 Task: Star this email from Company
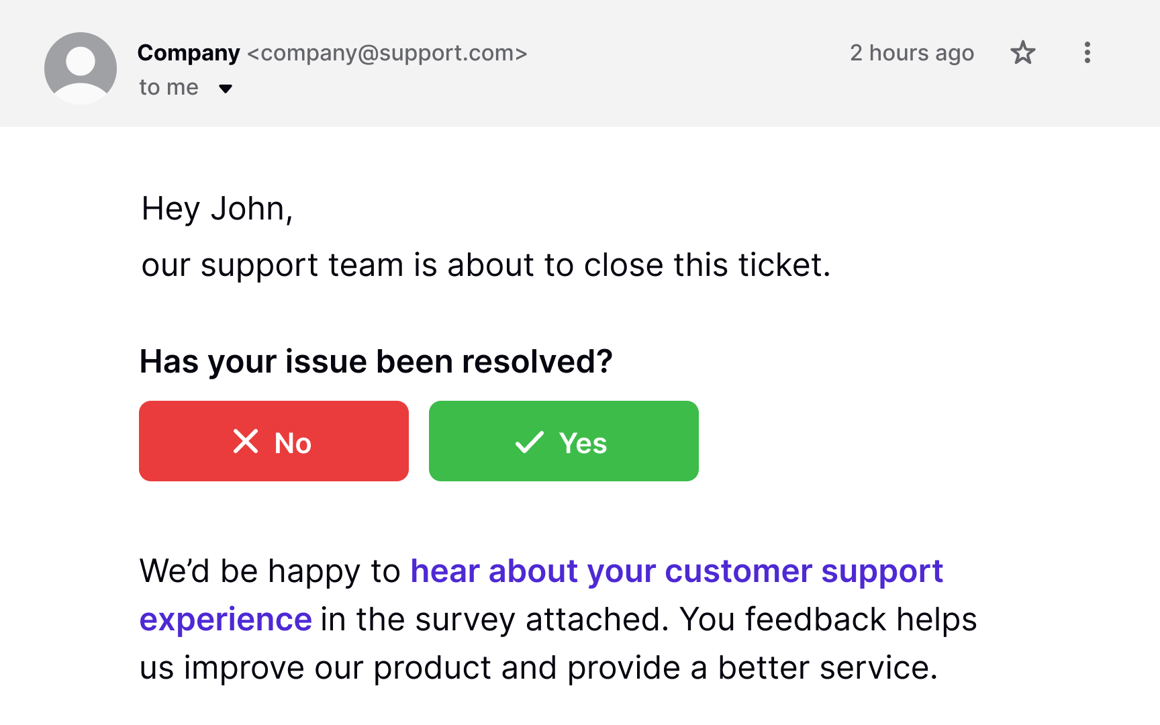coord(1022,52)
